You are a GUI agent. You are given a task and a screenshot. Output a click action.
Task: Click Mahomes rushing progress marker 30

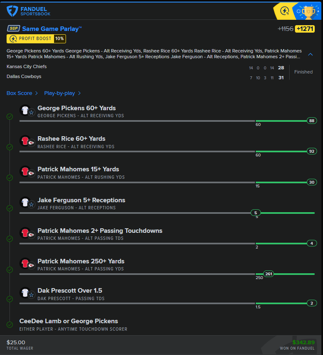(312, 182)
